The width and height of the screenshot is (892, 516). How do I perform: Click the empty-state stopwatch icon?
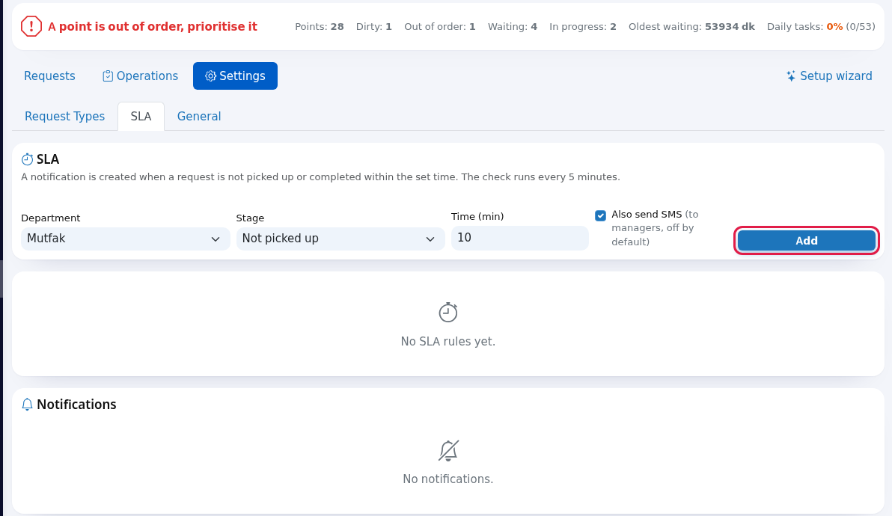pos(448,312)
